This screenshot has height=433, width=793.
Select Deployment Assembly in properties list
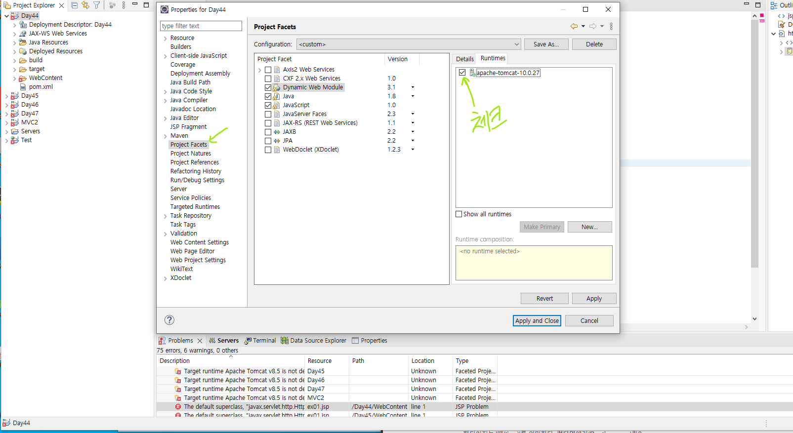pos(200,74)
